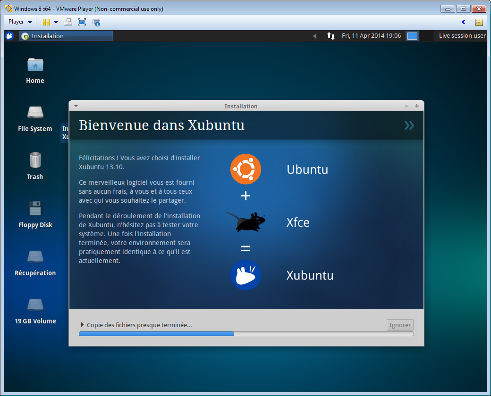The height and width of the screenshot is (396, 491).
Task: Select the Installation taskbar window button
Action: tap(66, 36)
